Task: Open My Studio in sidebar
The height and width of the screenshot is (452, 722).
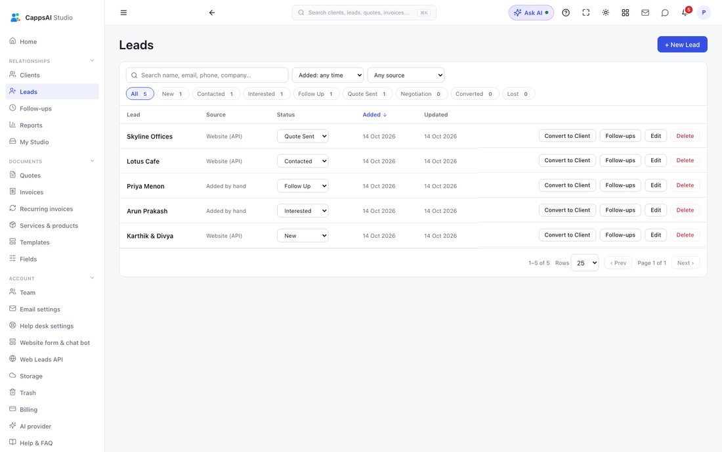Action: (52, 142)
